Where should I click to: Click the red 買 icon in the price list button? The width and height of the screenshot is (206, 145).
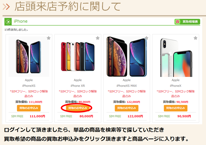(x=177, y=22)
